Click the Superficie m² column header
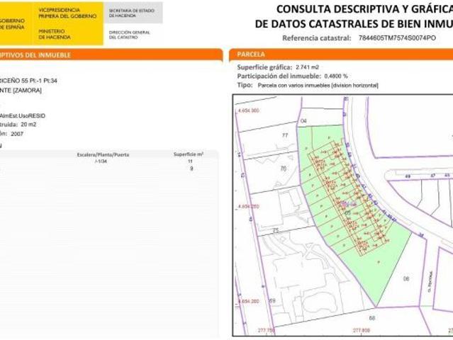The image size is (453, 340). [x=188, y=154]
